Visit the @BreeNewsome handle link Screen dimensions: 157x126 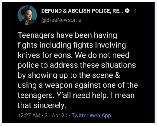point(61,20)
